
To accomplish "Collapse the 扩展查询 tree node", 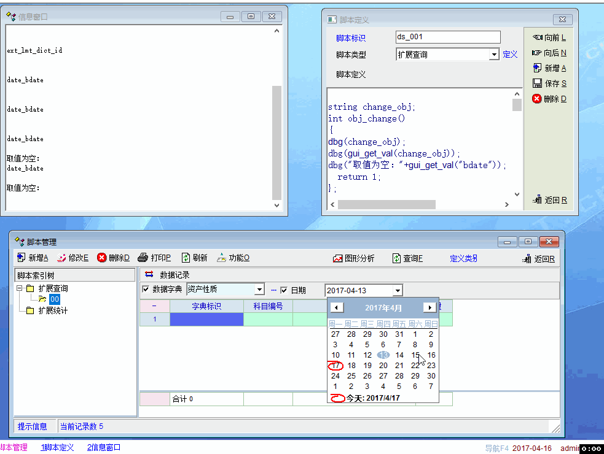I will (20, 288).
